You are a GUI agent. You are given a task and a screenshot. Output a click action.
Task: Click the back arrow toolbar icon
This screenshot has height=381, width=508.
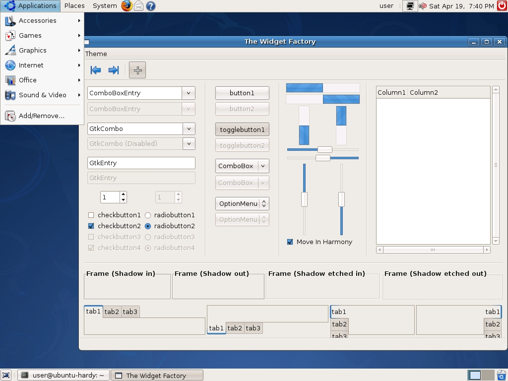[x=96, y=70]
